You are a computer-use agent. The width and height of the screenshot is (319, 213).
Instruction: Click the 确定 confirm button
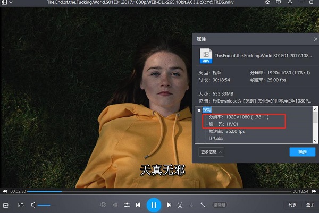click(303, 152)
